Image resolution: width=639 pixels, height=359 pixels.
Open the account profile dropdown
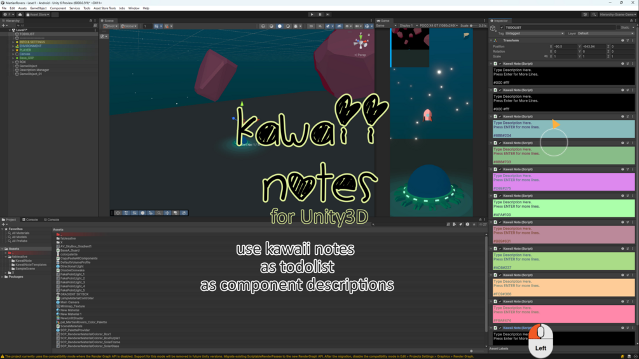coord(8,14)
